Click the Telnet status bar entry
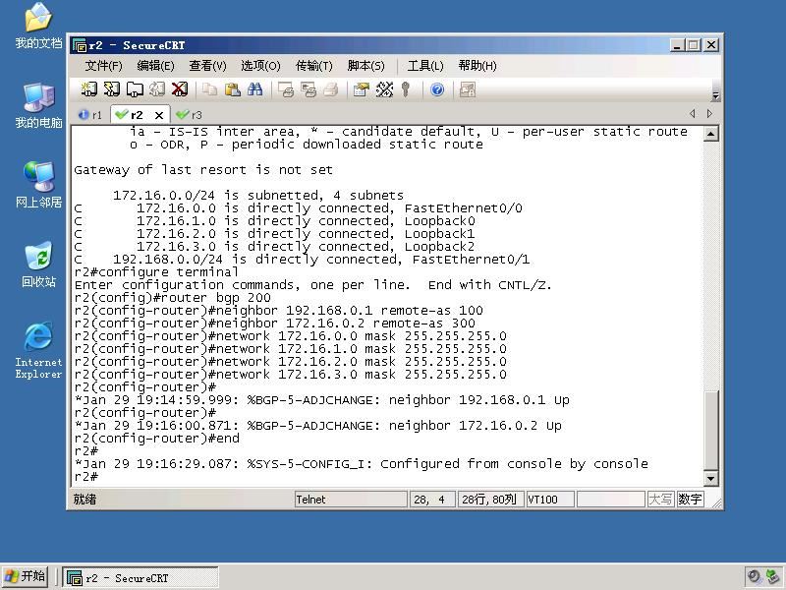 [x=351, y=500]
